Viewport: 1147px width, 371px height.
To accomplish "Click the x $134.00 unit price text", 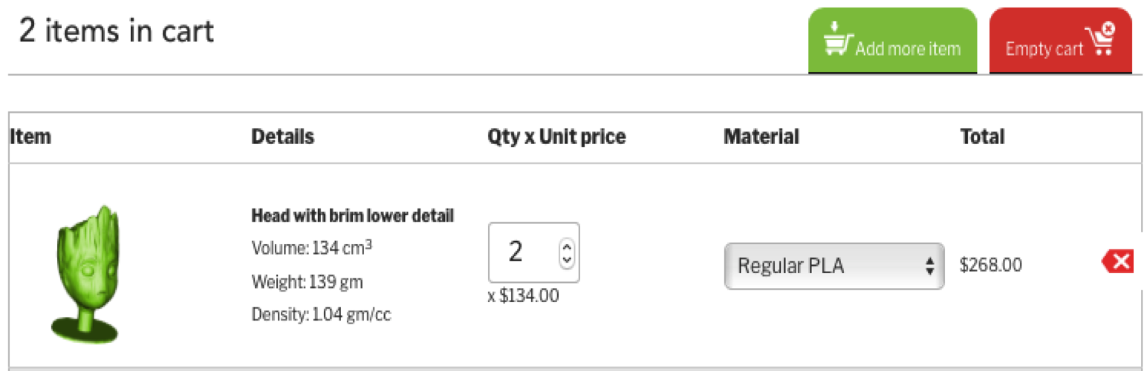I will coord(523,296).
